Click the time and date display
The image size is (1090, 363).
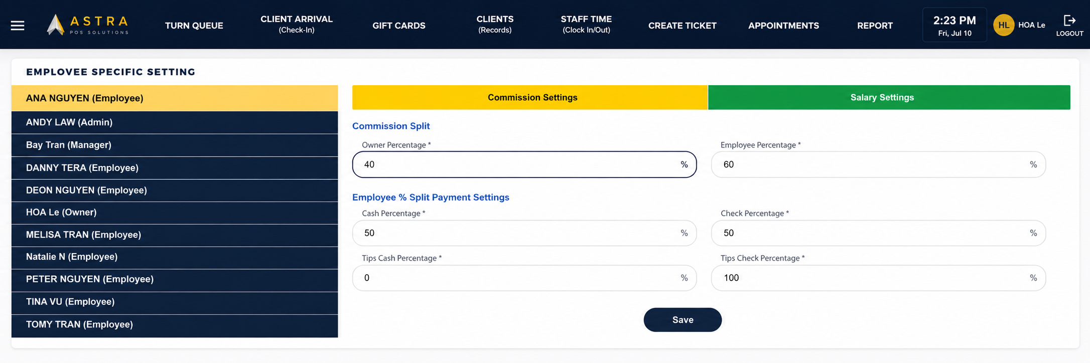click(x=955, y=25)
